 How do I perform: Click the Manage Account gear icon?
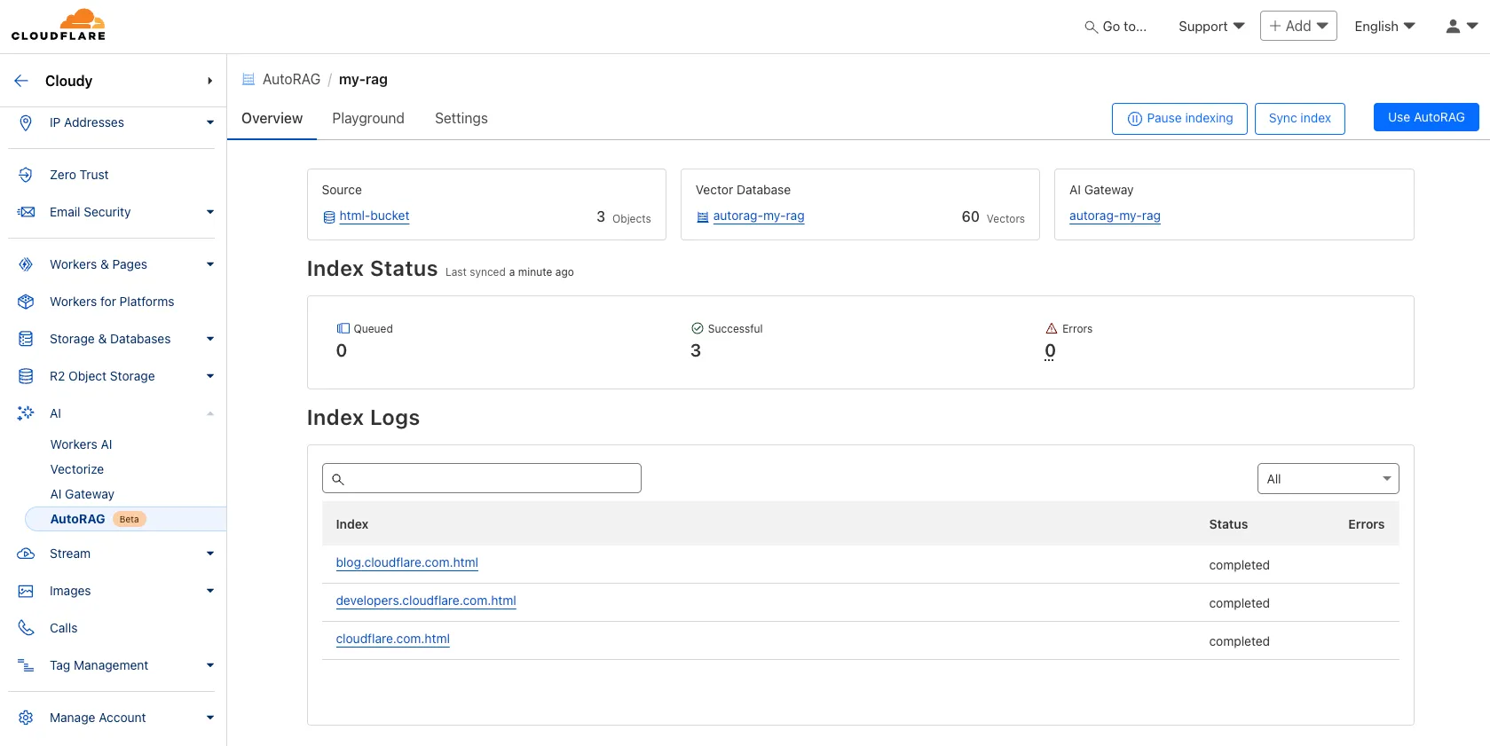(x=26, y=718)
